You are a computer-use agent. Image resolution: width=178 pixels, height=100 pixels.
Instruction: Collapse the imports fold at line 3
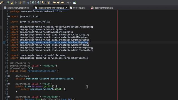coord(9,16)
